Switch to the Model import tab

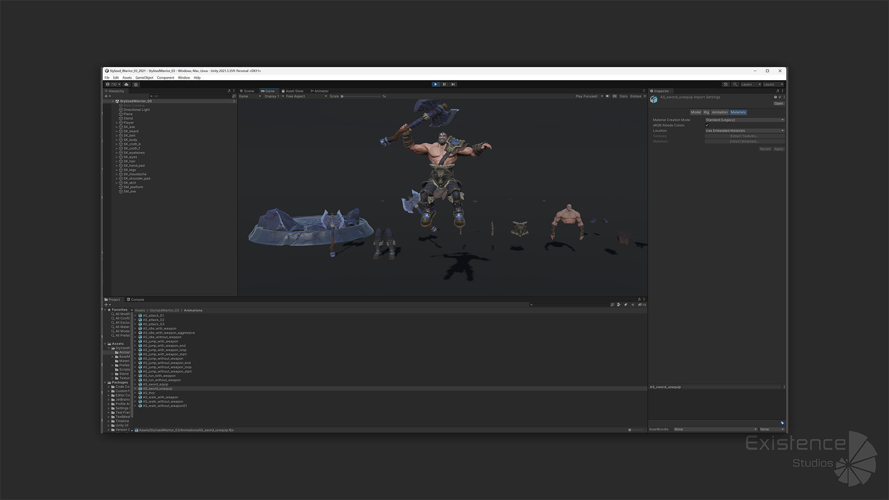coord(696,112)
